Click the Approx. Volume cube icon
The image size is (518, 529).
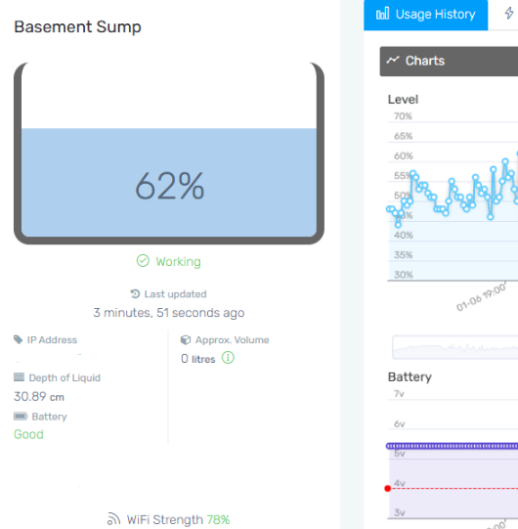coord(186,339)
